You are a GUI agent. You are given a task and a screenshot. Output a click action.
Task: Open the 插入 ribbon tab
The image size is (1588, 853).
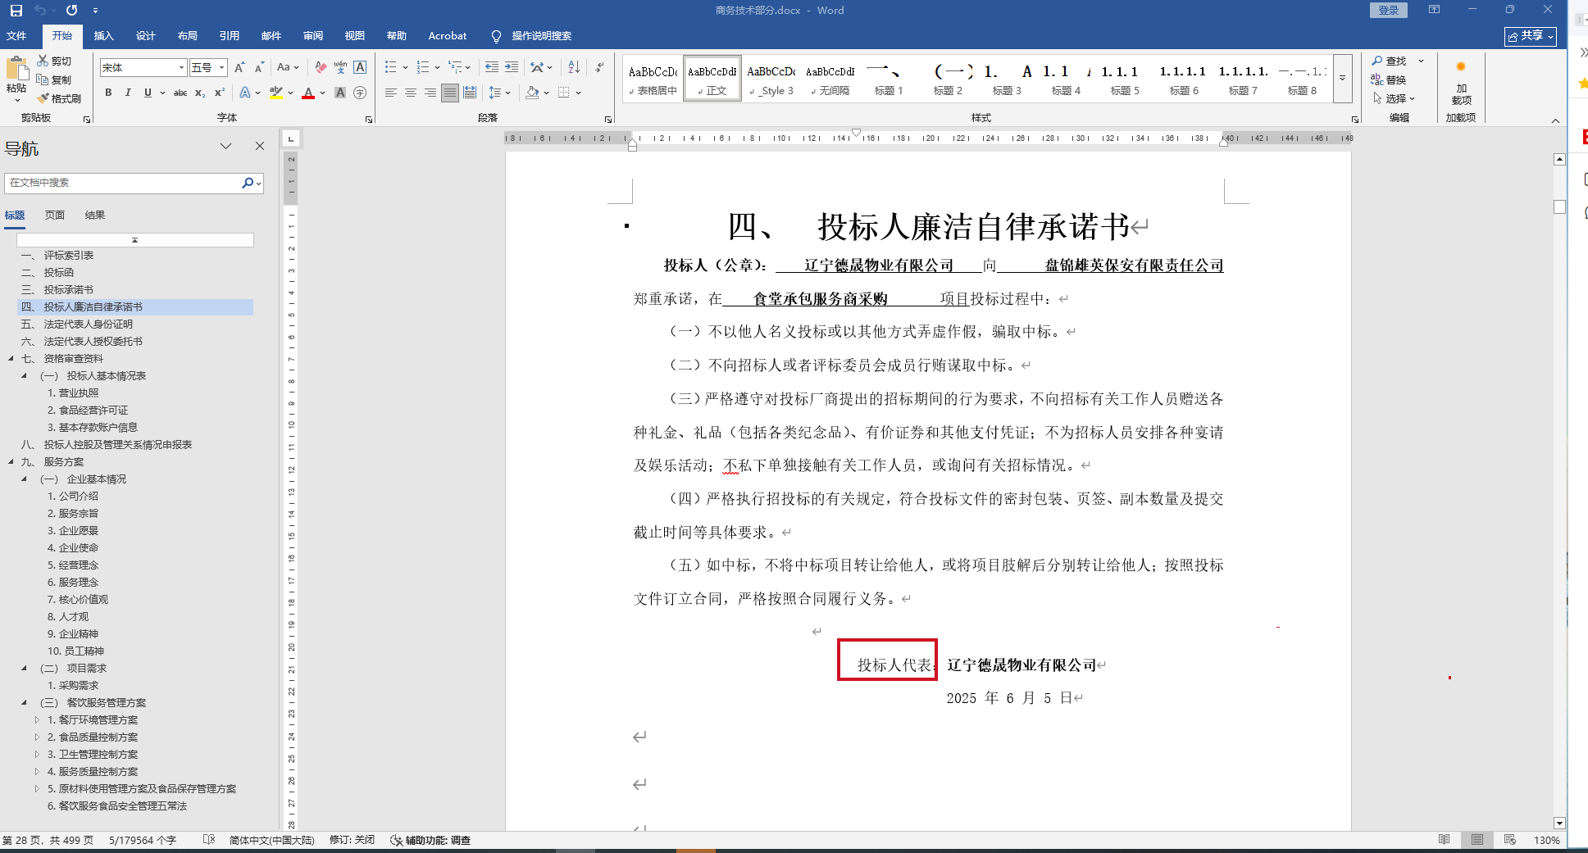103,35
